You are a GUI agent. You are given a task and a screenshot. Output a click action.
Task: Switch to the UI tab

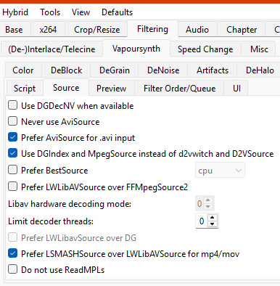(236, 89)
